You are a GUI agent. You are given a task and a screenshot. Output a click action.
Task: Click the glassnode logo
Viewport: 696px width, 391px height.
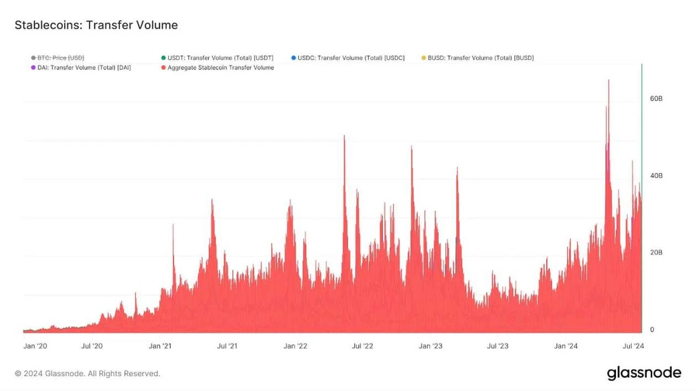644,373
